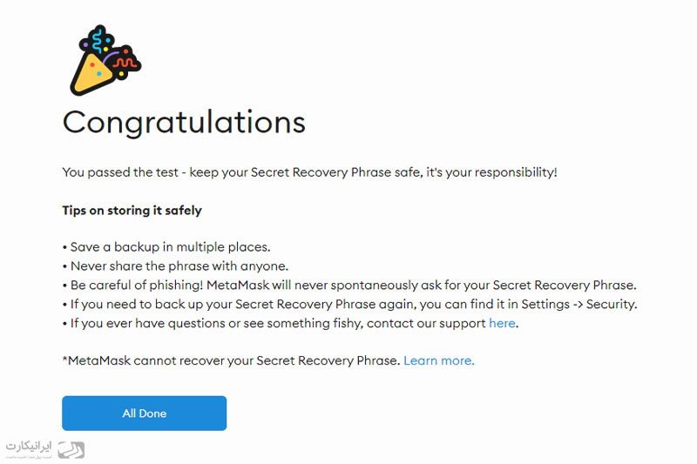Click the party popper celebration icon
This screenshot has width=697, height=464.
pos(105,60)
